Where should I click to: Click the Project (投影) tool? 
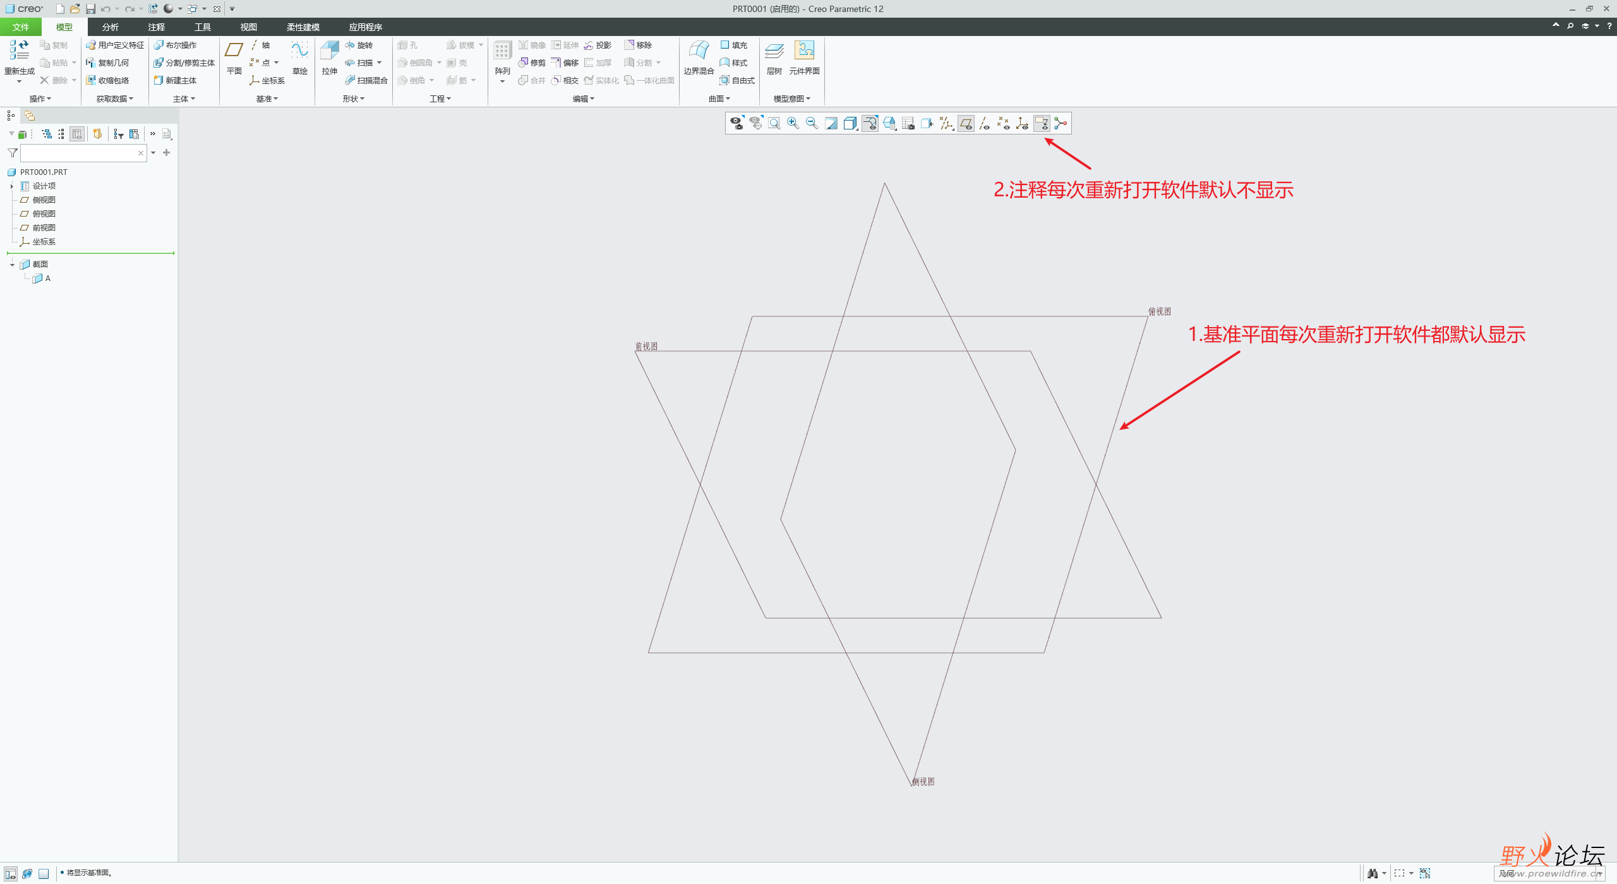[598, 45]
